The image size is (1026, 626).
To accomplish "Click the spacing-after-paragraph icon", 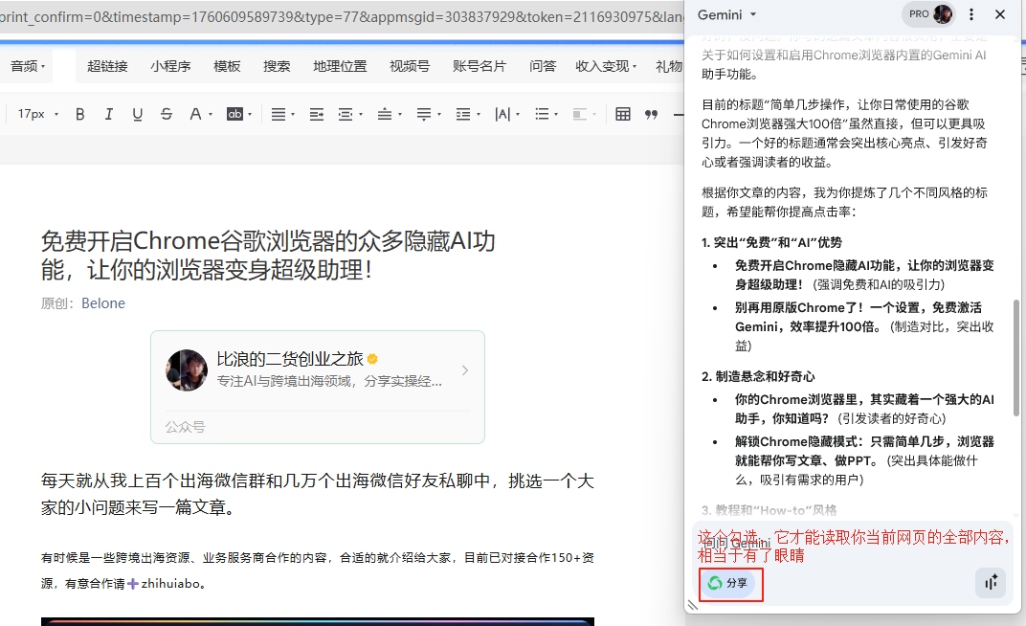I will [x=424, y=115].
